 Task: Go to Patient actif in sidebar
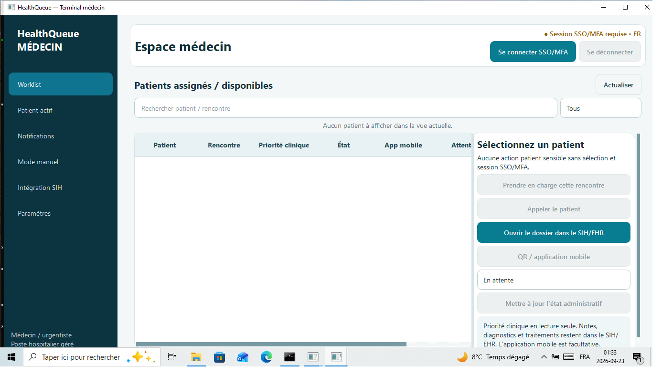point(61,110)
